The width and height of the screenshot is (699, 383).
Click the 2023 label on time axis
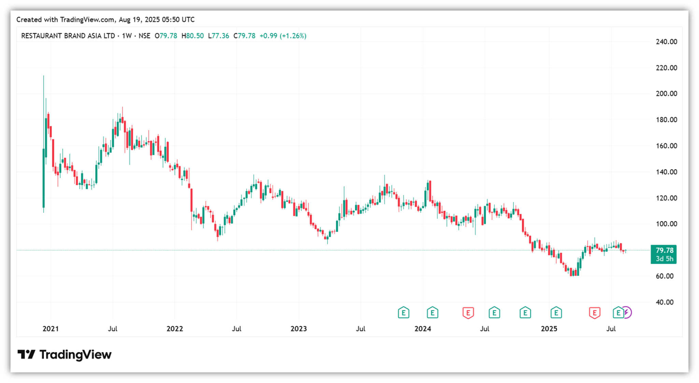click(298, 329)
